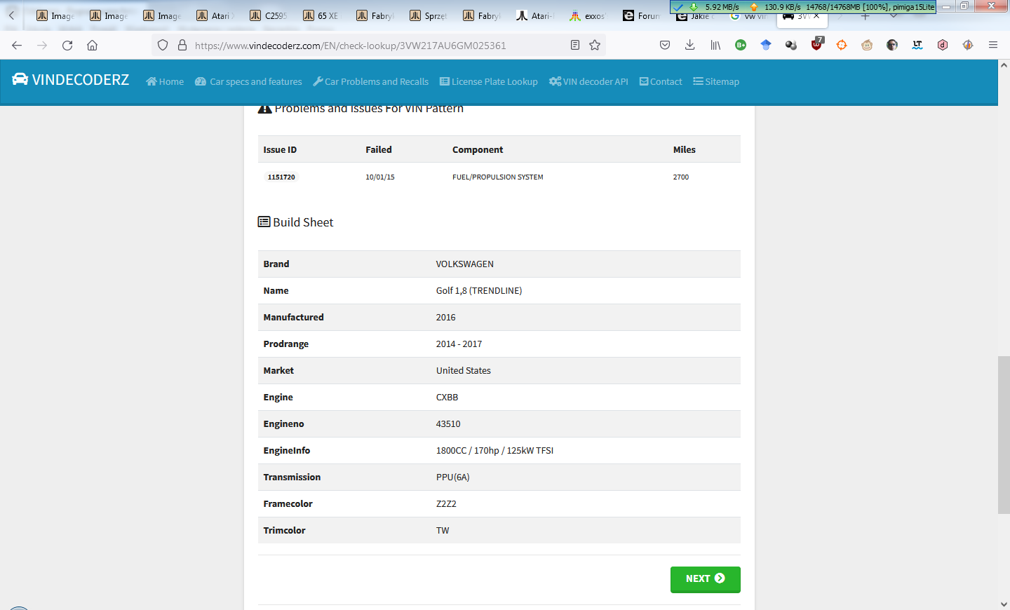
Task: Select the frame color code Z2Z2
Action: click(x=446, y=504)
